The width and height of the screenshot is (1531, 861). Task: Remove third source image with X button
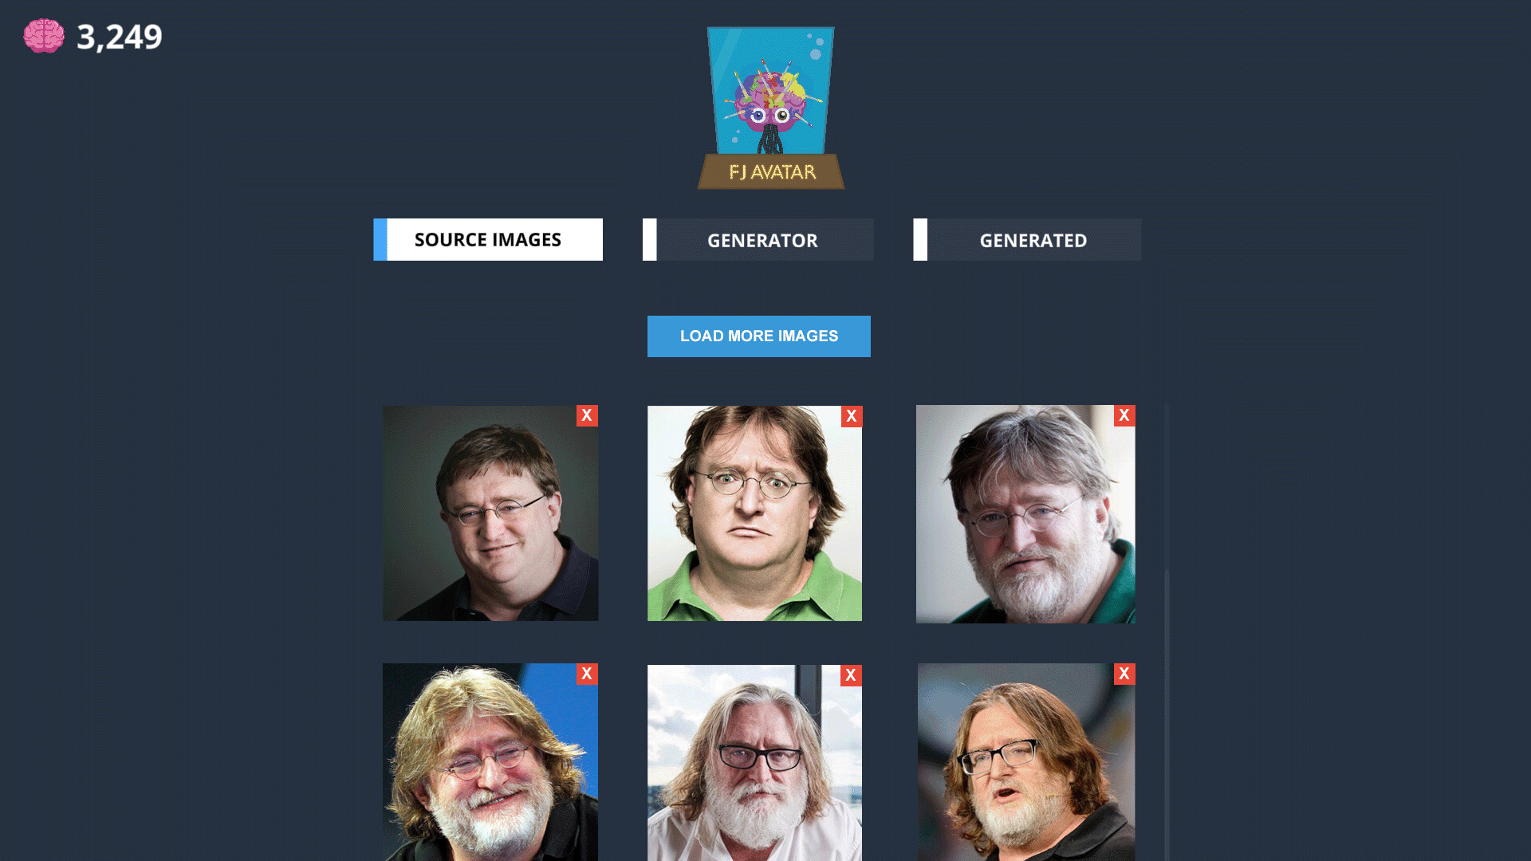click(1123, 415)
